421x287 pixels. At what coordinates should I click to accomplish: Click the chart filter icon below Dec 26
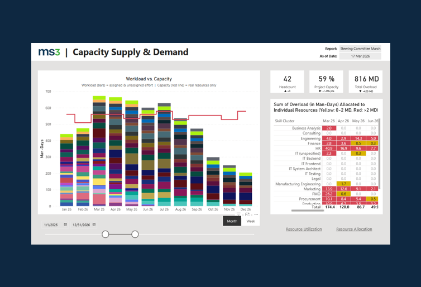(x=238, y=214)
